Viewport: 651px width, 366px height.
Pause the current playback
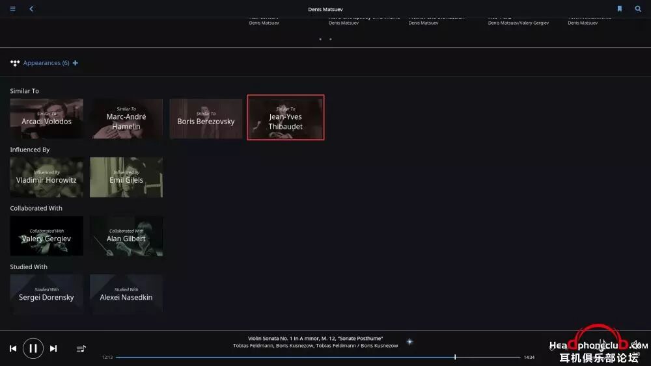pyautogui.click(x=33, y=348)
